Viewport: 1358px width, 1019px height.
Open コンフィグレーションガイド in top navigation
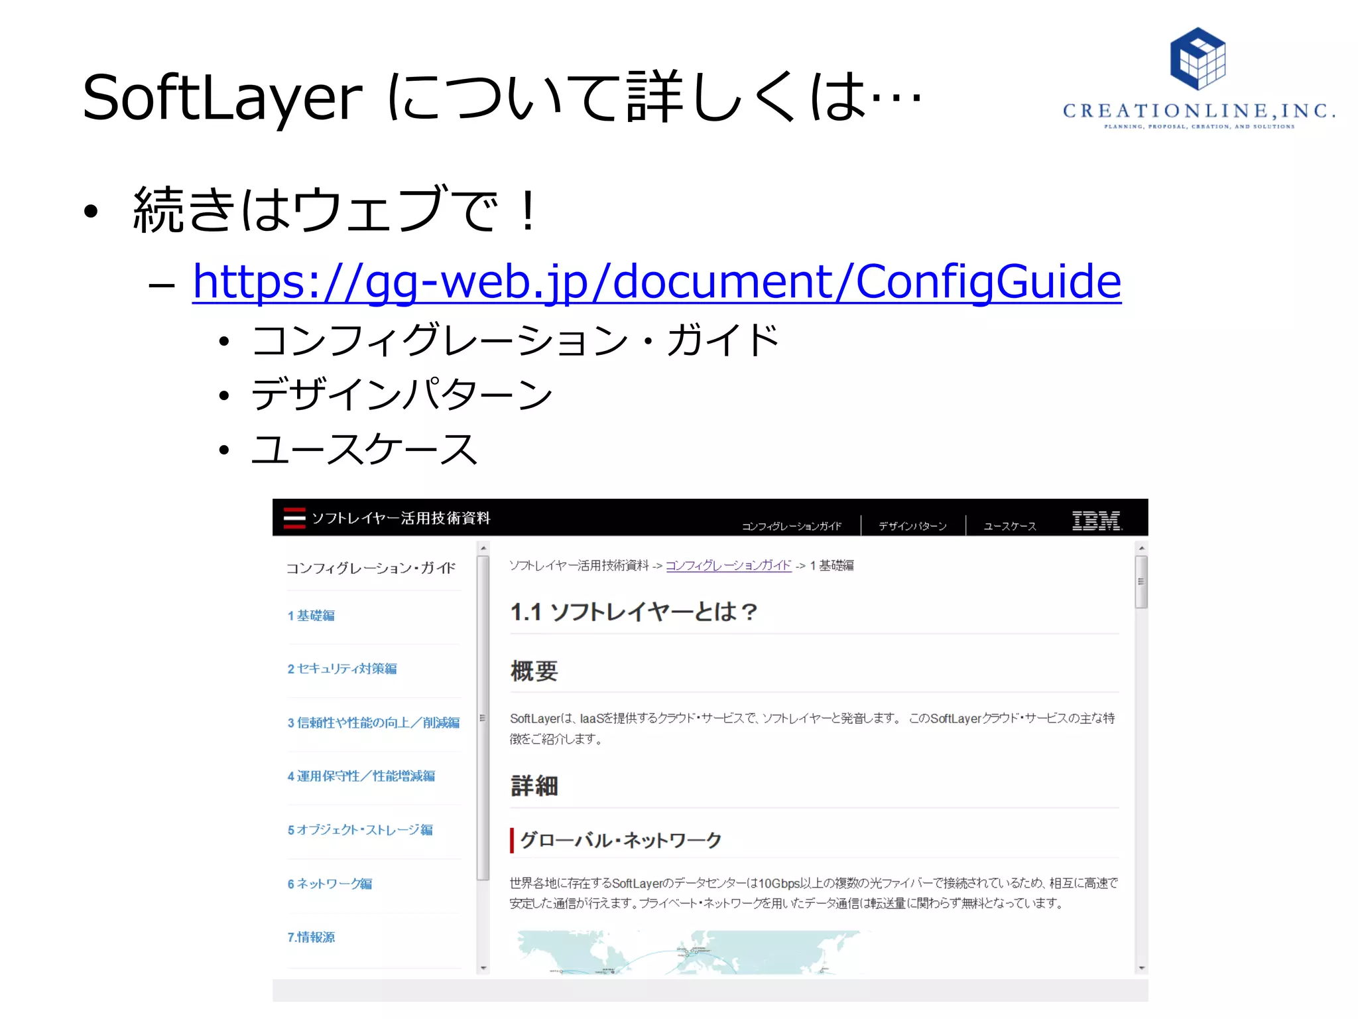click(x=792, y=526)
